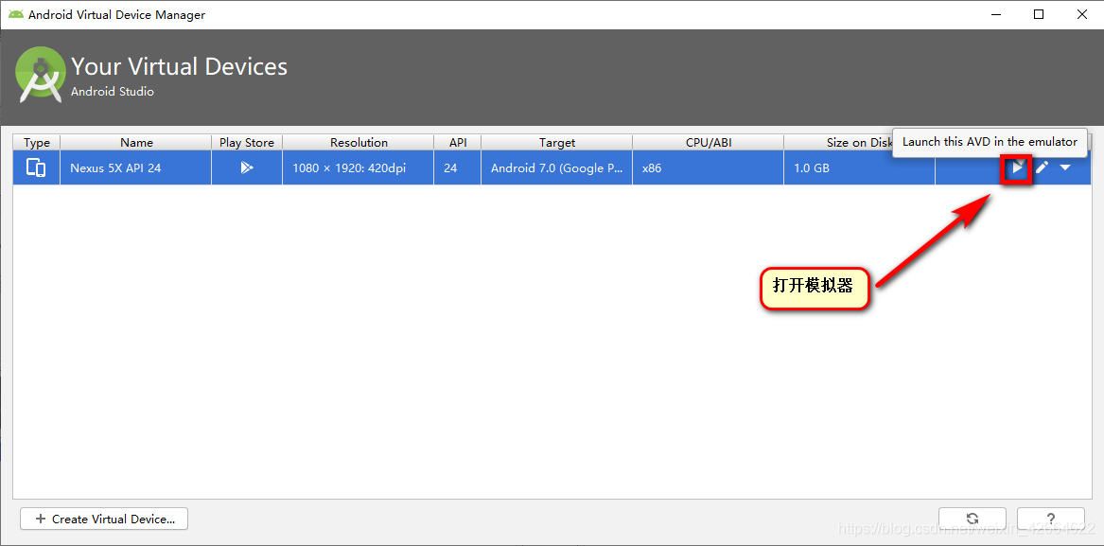Click the Play Store icon in the row
Image resolution: width=1104 pixels, height=546 pixels.
(x=246, y=167)
